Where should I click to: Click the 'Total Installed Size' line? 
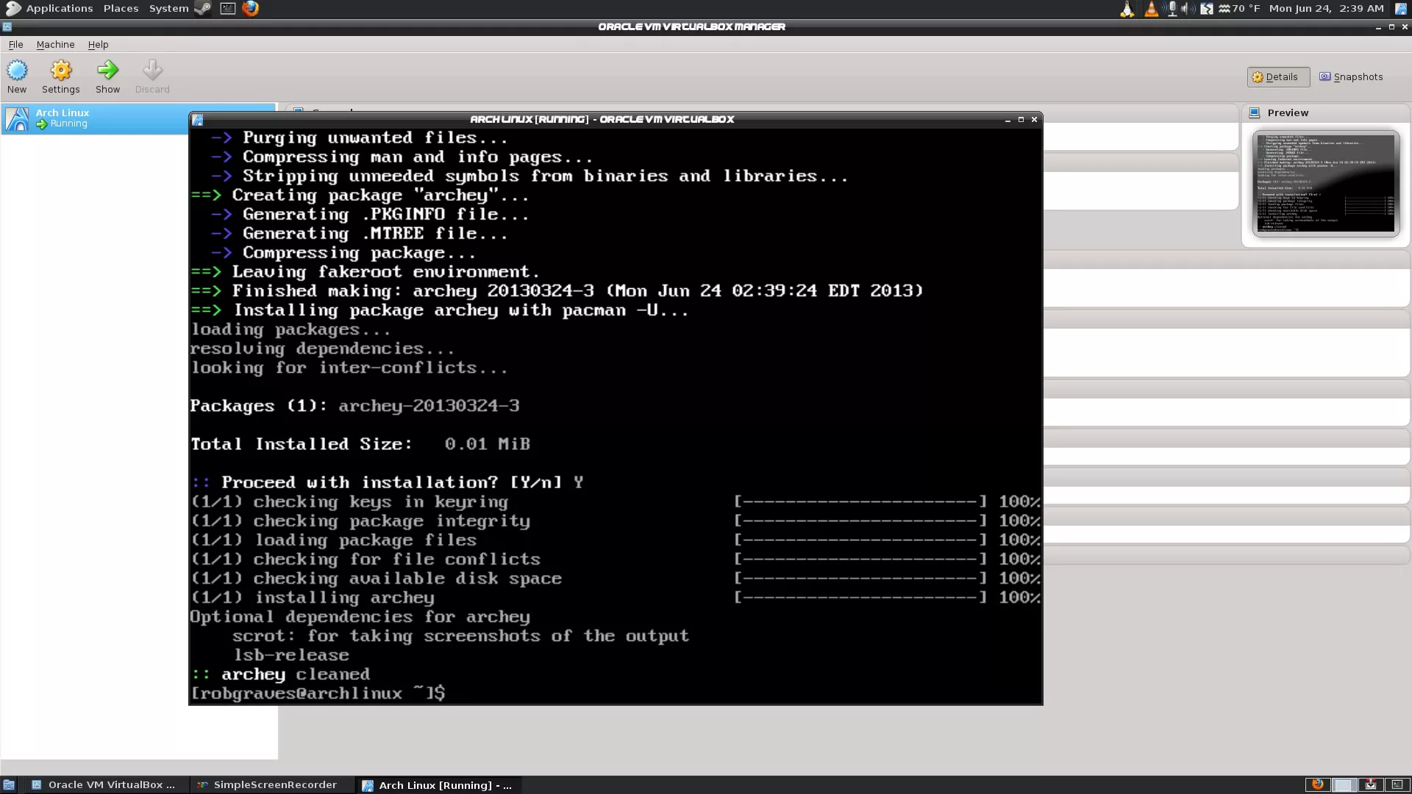click(360, 444)
